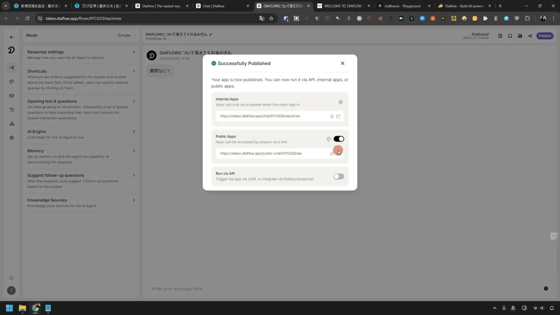Image resolution: width=560 pixels, height=315 pixels.
Task: Click the message input field
Action: click(x=343, y=289)
